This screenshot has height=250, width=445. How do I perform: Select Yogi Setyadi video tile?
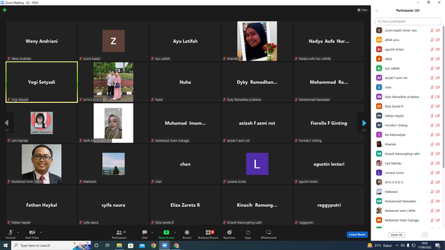point(42,82)
